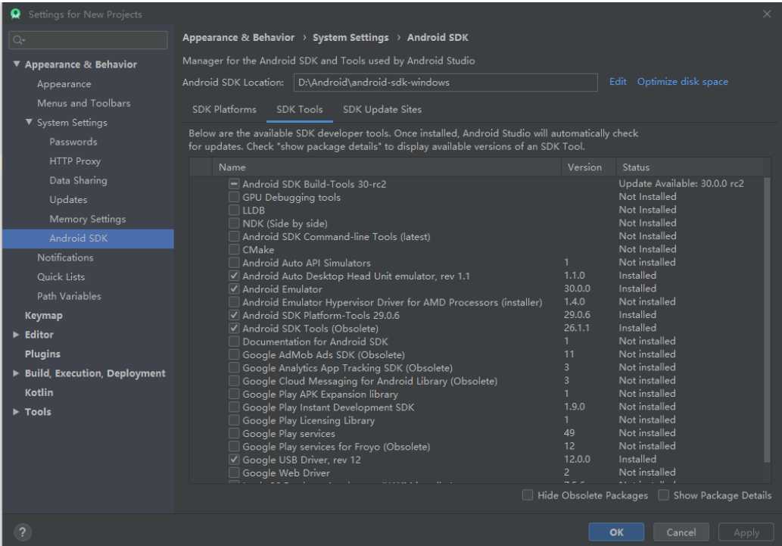Screen dimensions: 782x546
Task: Check Documentation for Android SDK checkbox
Action: click(234, 342)
